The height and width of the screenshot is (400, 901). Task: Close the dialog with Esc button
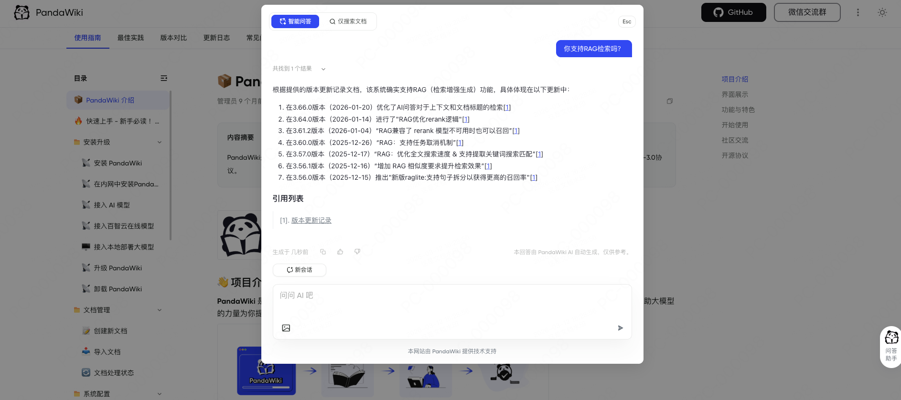[627, 21]
